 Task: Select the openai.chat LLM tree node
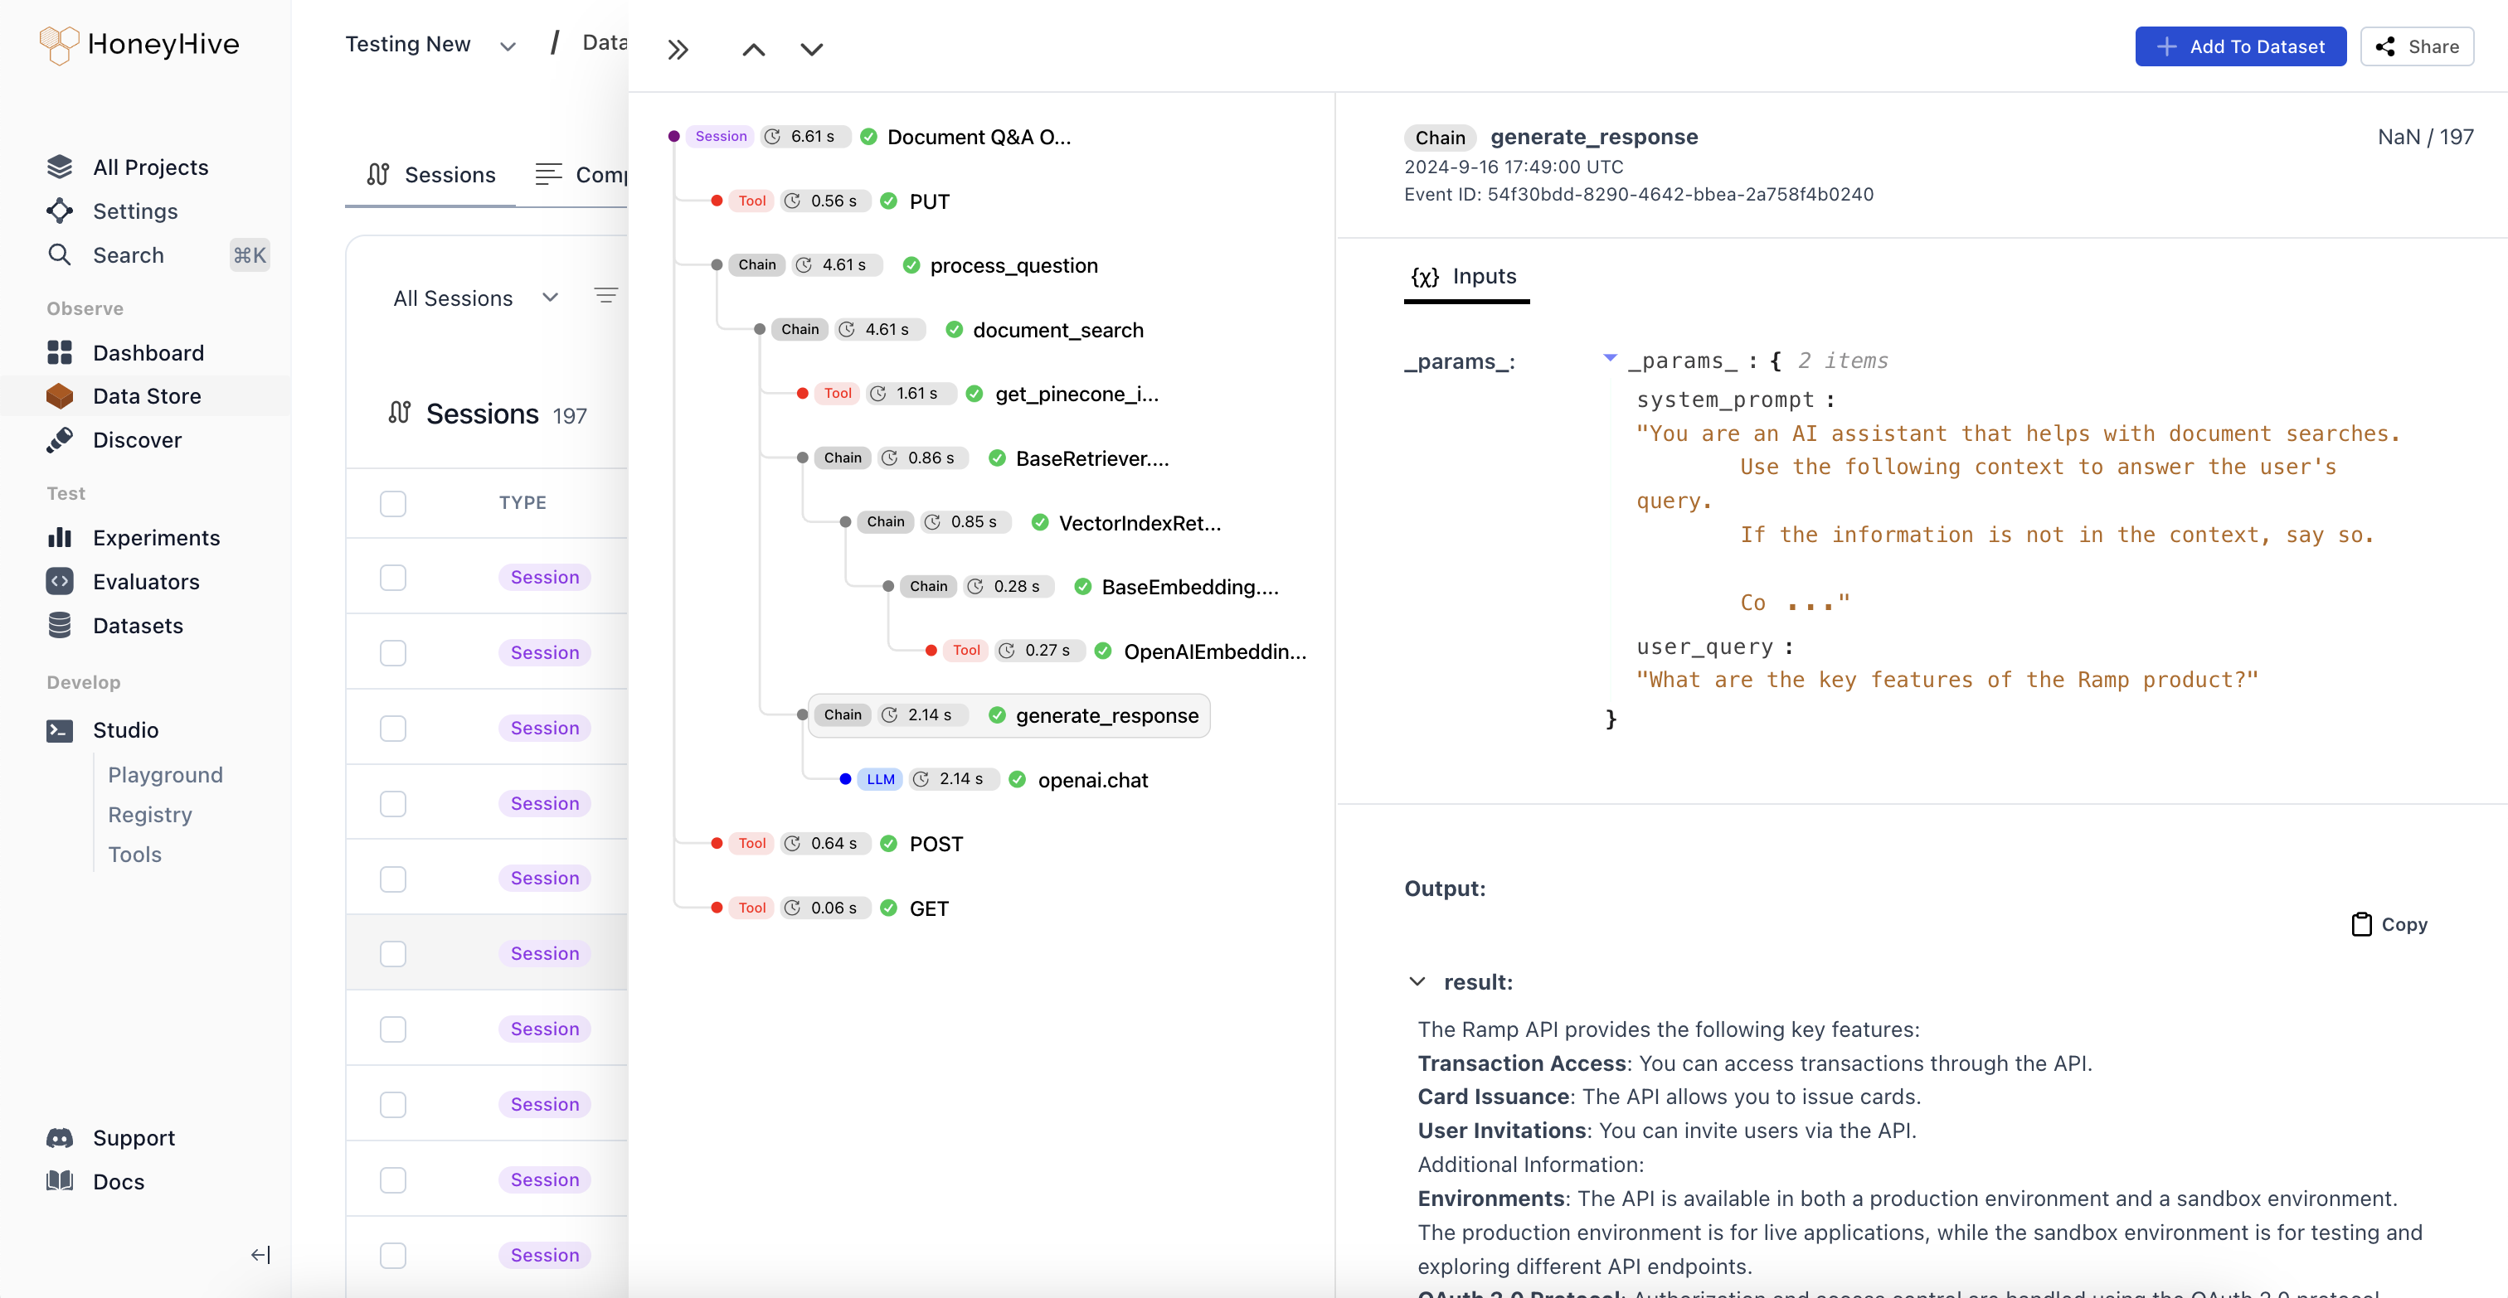click(1092, 779)
